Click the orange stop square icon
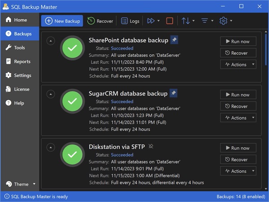The height and width of the screenshot is (202, 269). tap(169, 21)
